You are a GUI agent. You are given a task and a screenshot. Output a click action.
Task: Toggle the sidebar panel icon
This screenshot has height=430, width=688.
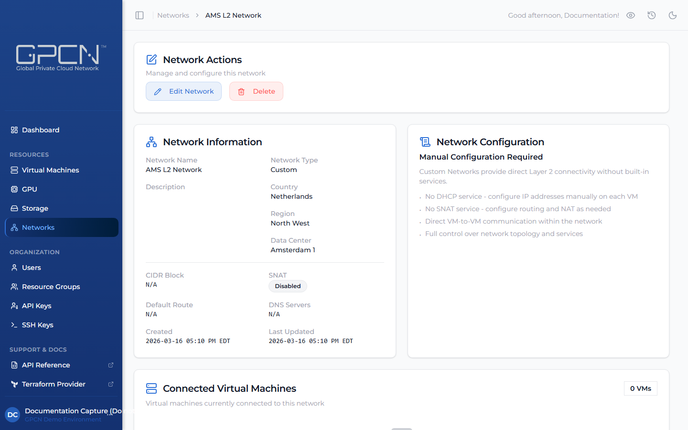140,15
